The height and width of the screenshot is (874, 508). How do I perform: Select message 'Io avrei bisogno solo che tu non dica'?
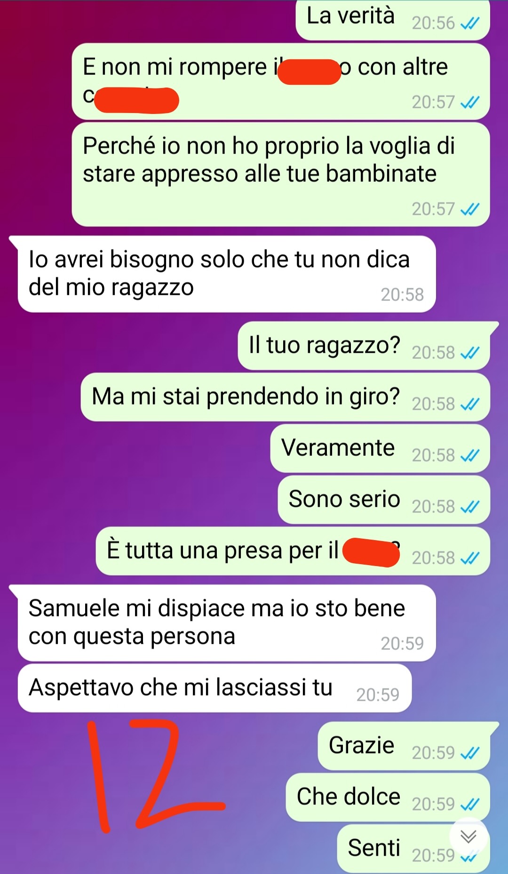click(x=227, y=274)
